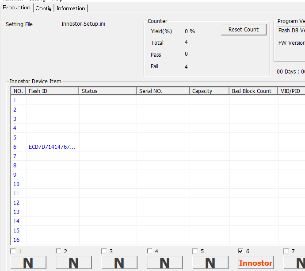The height and width of the screenshot is (271, 305).
Task: Click the Bad Block Count column header
Action: [253, 91]
